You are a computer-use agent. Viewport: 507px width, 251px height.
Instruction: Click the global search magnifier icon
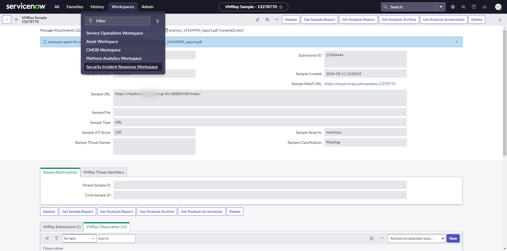[386, 7]
